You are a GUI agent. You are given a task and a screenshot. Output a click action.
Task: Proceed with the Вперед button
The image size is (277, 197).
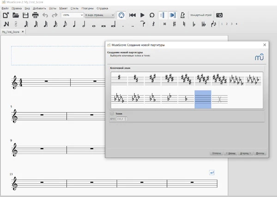(x=246, y=153)
